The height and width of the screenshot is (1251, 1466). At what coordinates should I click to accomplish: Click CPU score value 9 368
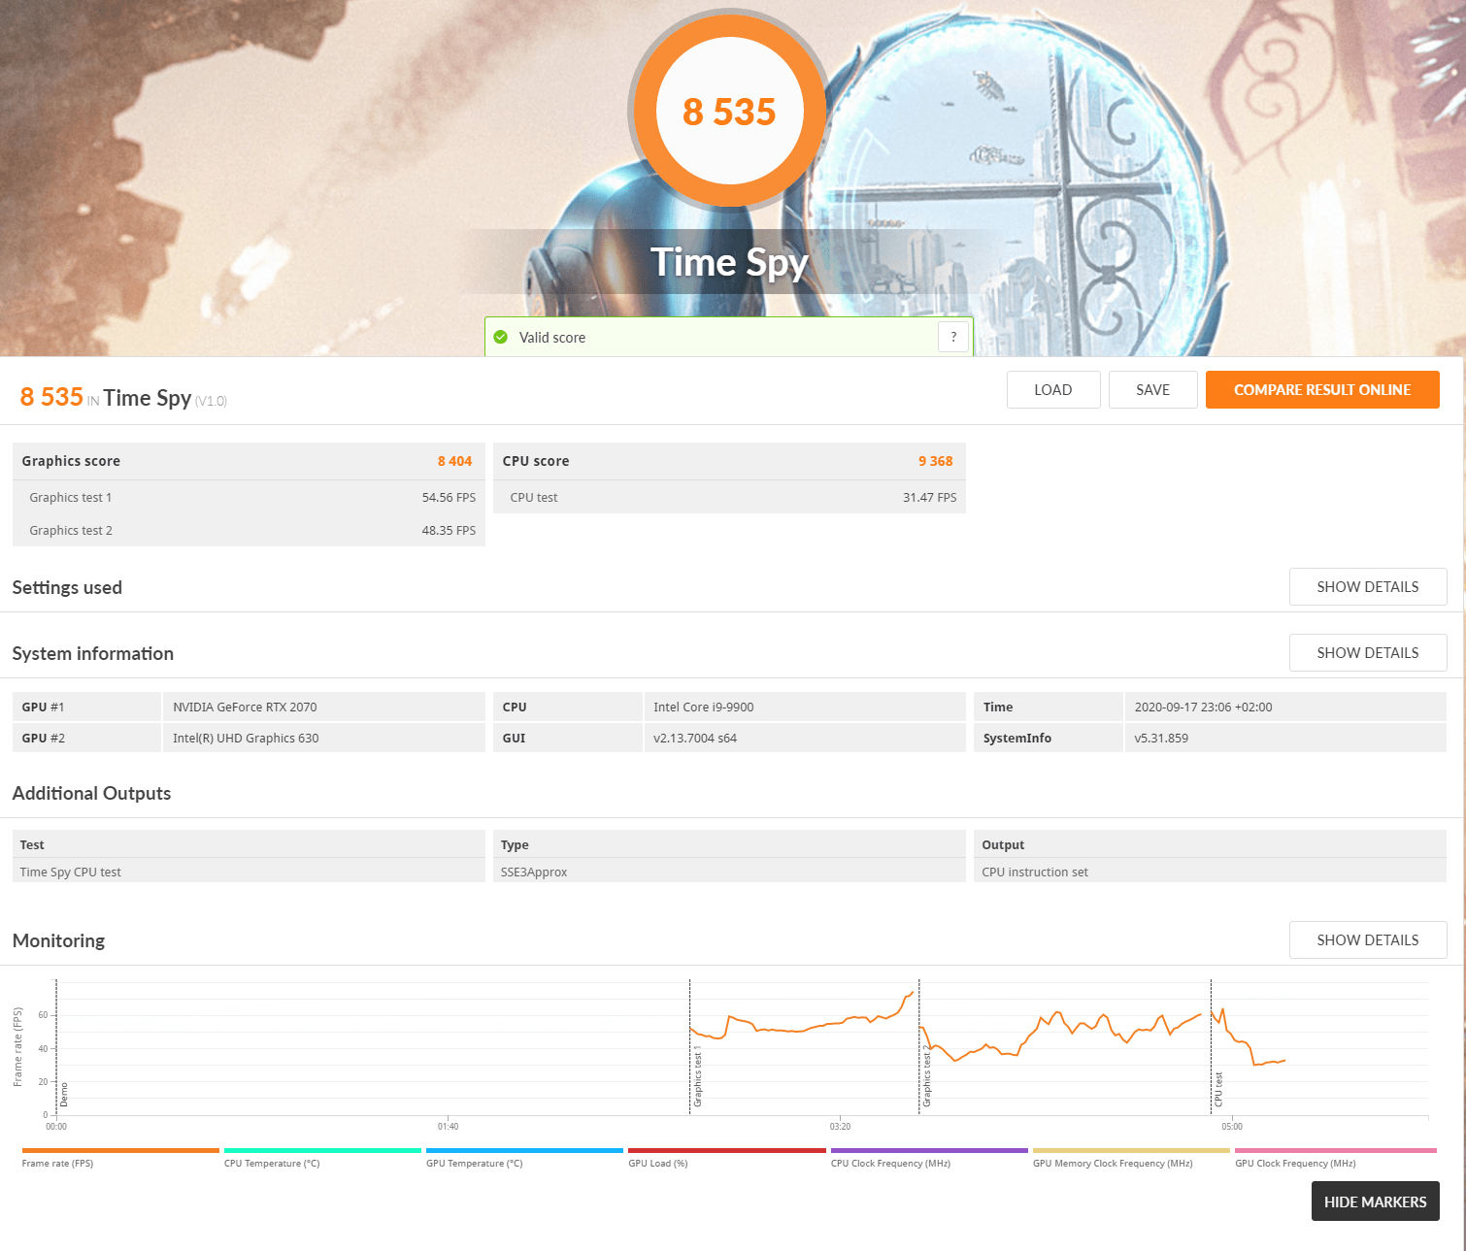click(x=935, y=461)
